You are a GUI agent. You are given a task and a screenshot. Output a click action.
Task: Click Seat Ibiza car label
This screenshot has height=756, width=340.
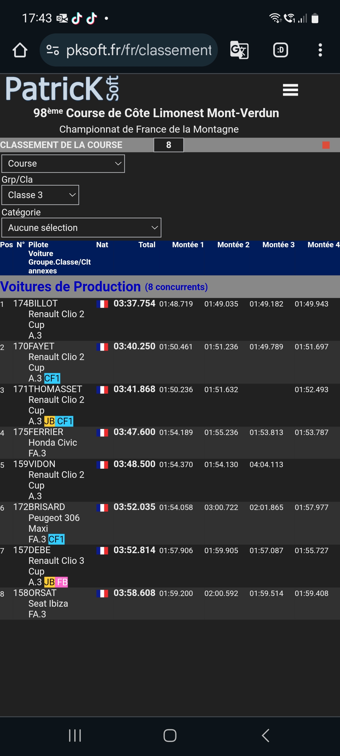pyautogui.click(x=48, y=604)
